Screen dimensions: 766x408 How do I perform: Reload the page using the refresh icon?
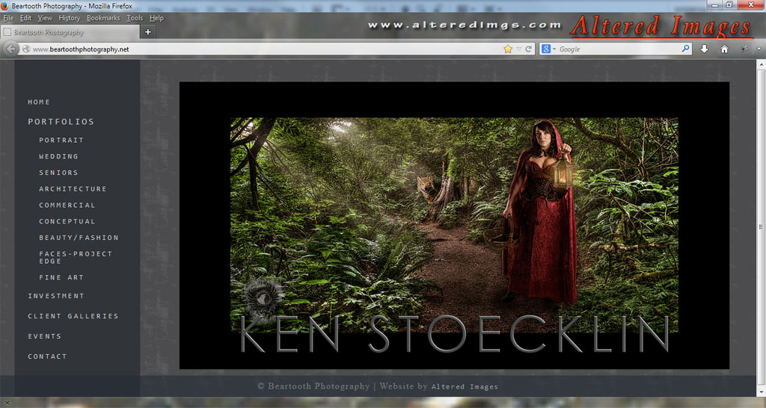pos(529,49)
